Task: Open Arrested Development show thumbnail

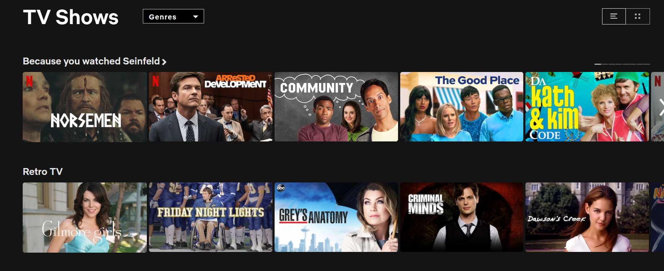Action: pos(211,107)
